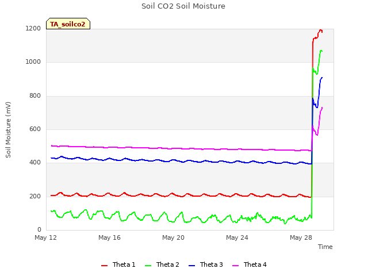Click the chart title Soil CO2 Soil Moisture
This screenshot has width=368, height=276.
[183, 6]
